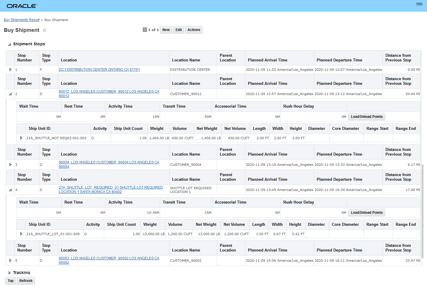Open the Actions menu
Viewport: 427px width, 286px height.
194,30
